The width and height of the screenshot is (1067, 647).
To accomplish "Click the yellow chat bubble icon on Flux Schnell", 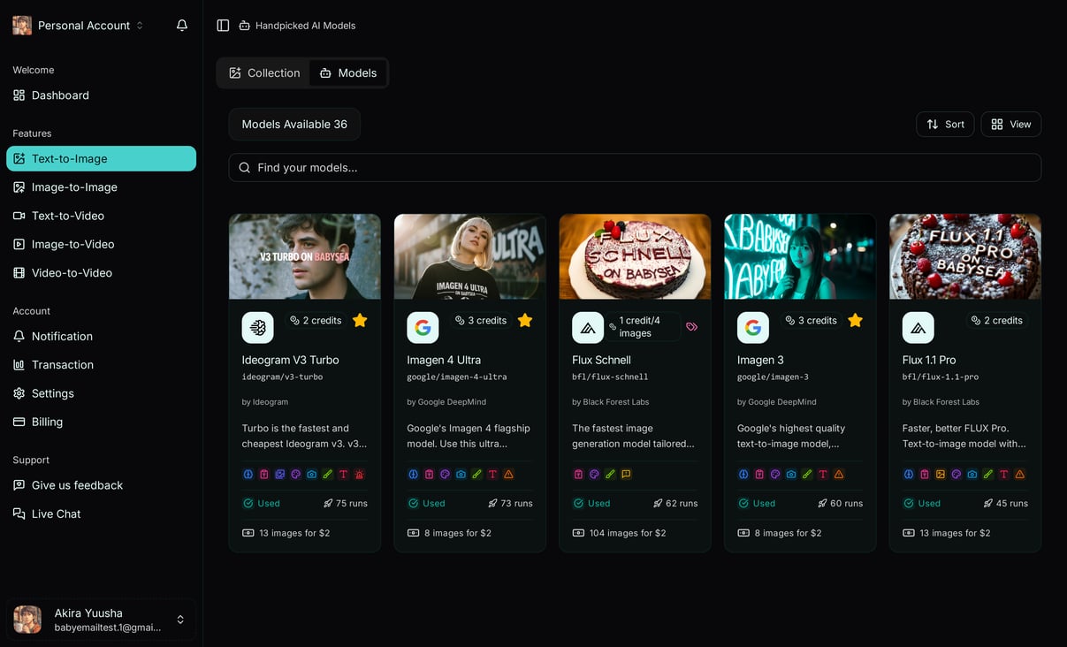I will point(626,475).
